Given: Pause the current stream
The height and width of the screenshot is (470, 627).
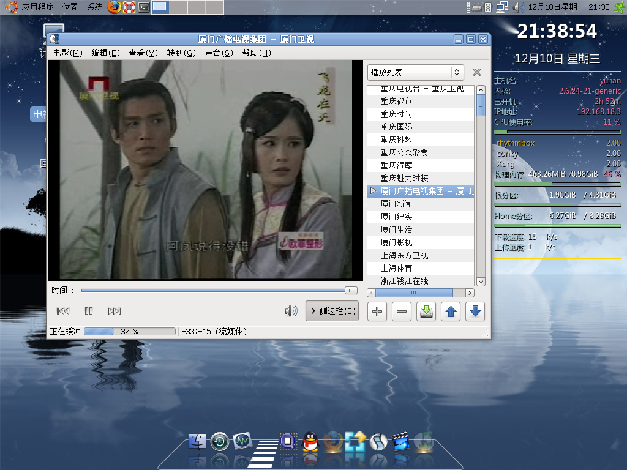Looking at the screenshot, I should (x=89, y=311).
